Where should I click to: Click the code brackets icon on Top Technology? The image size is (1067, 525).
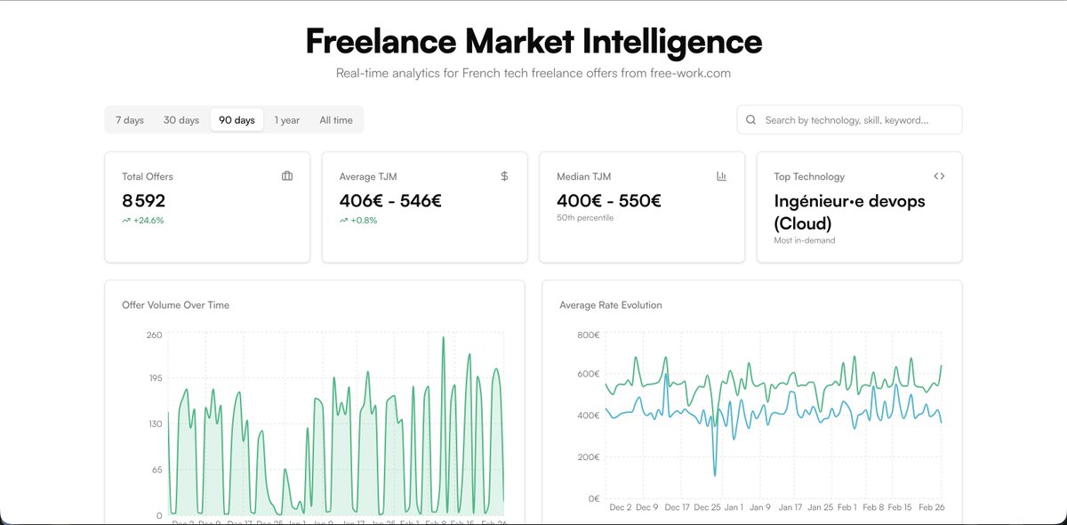[939, 176]
